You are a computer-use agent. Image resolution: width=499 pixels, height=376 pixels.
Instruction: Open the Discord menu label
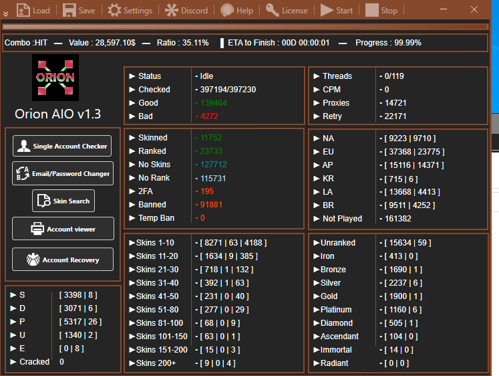click(194, 11)
